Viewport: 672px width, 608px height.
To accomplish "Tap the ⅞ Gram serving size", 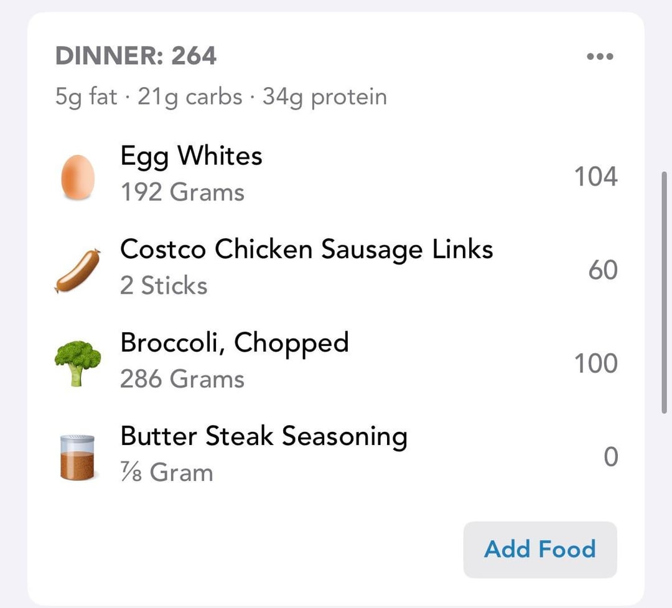I will coord(167,472).
